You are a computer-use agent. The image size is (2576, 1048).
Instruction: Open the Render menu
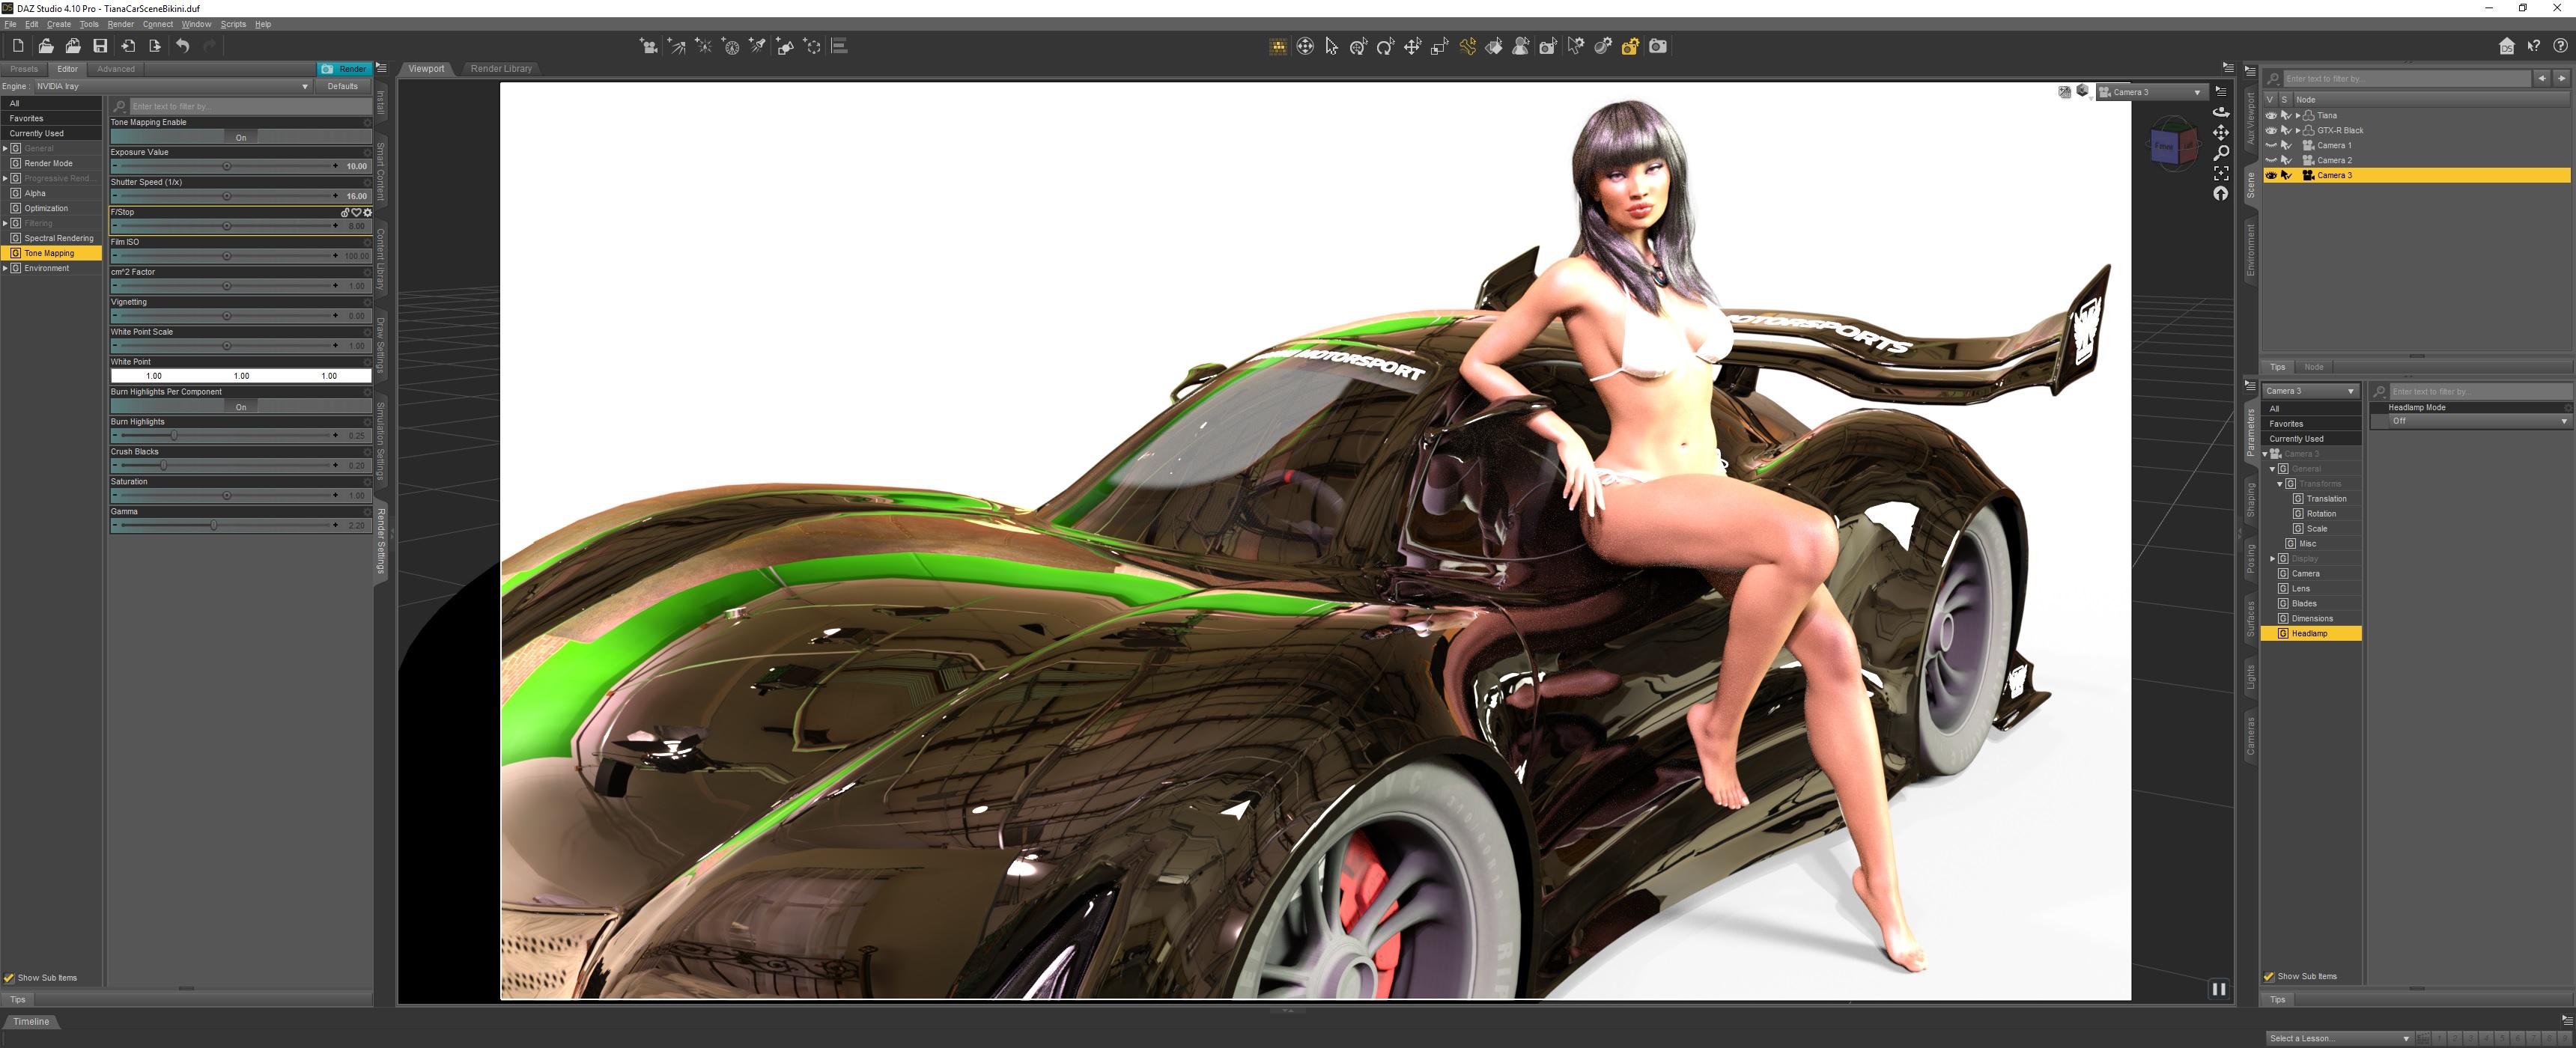click(120, 24)
